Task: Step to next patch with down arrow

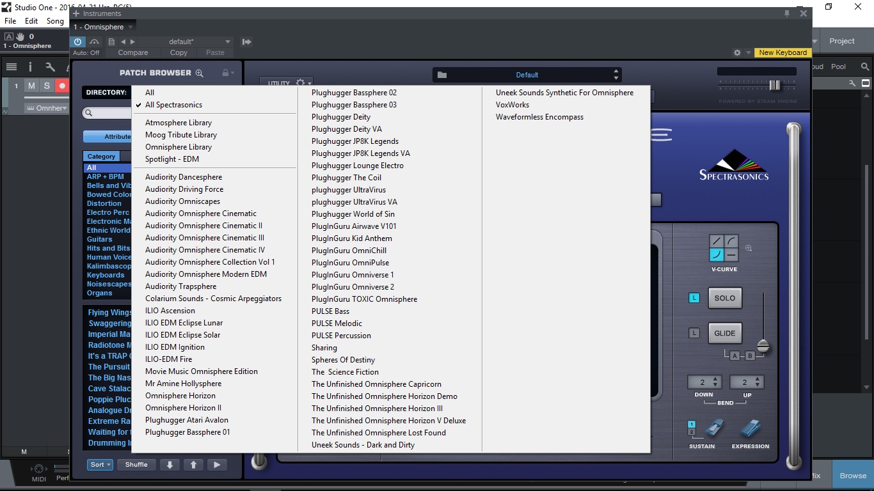Action: click(x=170, y=465)
